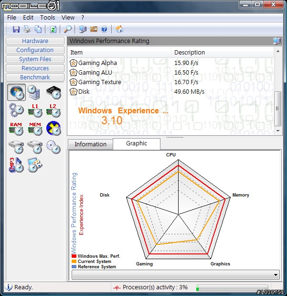Open the System Files section
287x296 pixels.
tap(35, 59)
